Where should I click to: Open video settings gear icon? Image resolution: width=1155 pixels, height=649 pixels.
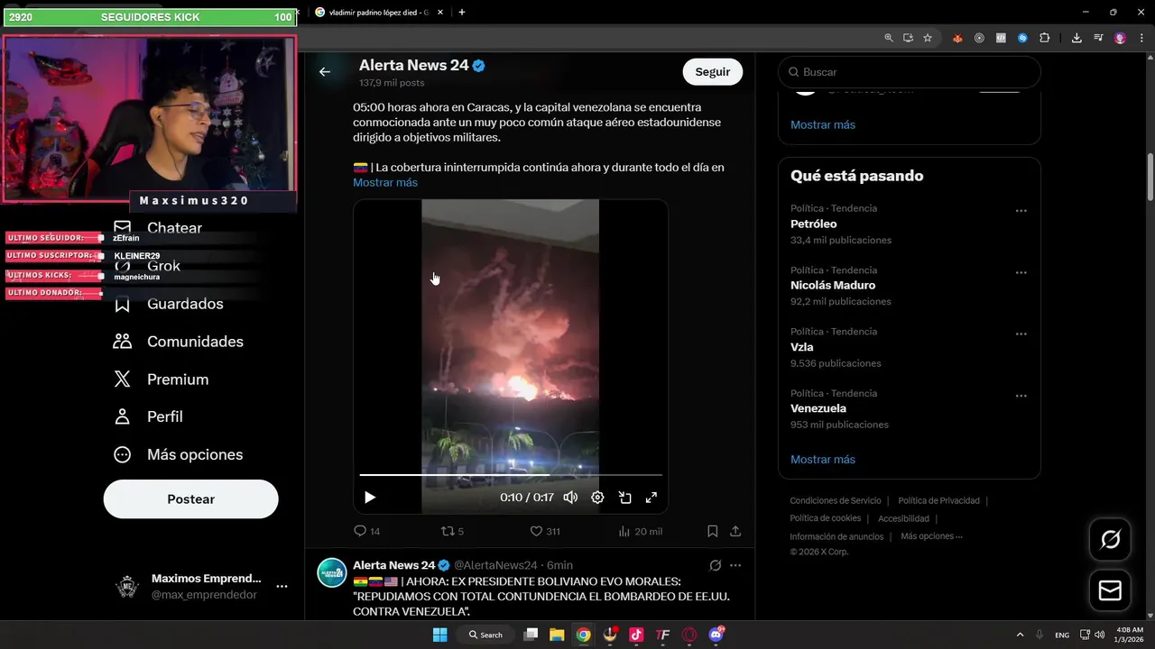click(x=597, y=498)
